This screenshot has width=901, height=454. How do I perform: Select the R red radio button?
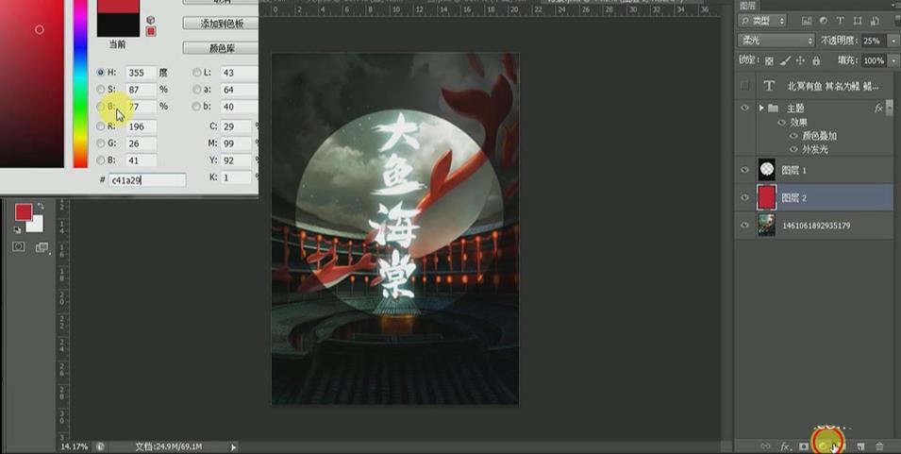pyautogui.click(x=101, y=126)
